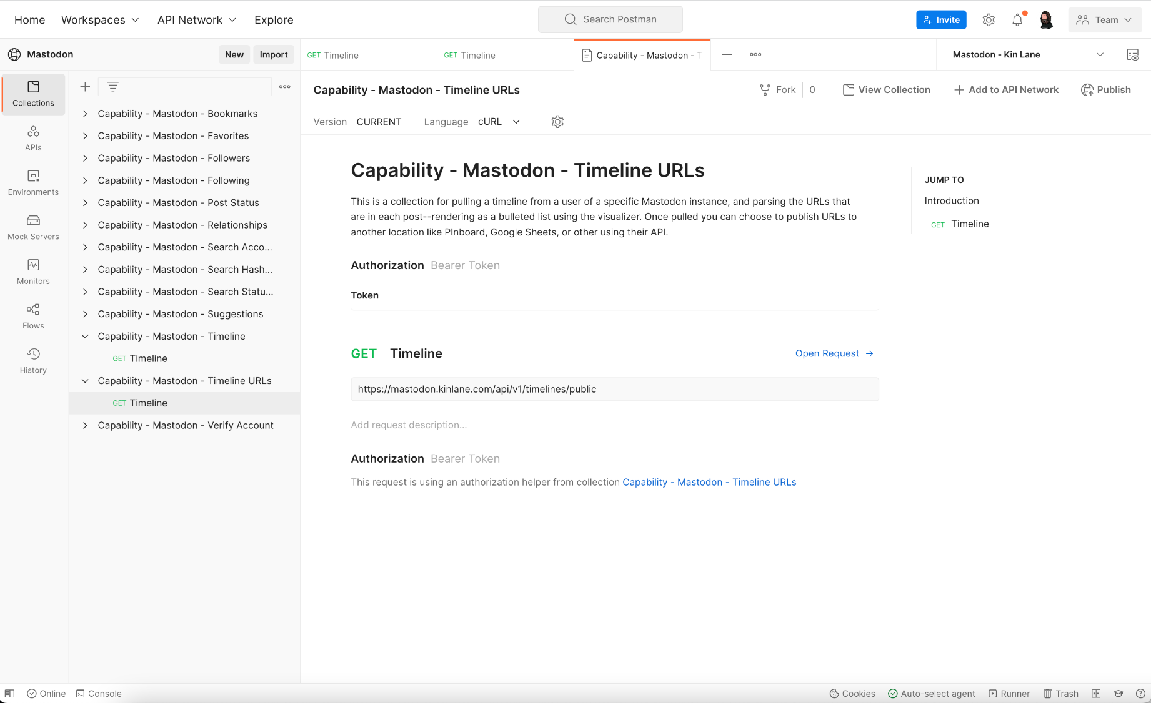Click the Import button
Screen dimensions: 1151x703
tap(274, 55)
